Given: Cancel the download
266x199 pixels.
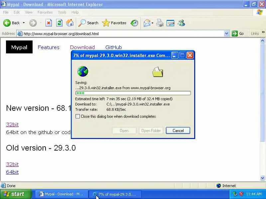Looking at the screenshot, I should (x=178, y=130).
